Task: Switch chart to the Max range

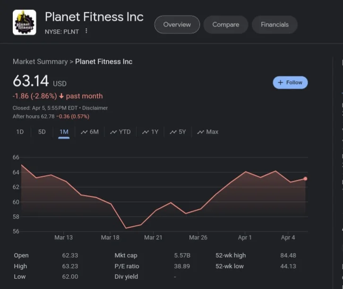Action: pos(208,132)
